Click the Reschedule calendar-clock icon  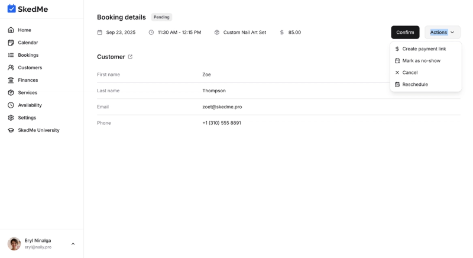(x=397, y=85)
